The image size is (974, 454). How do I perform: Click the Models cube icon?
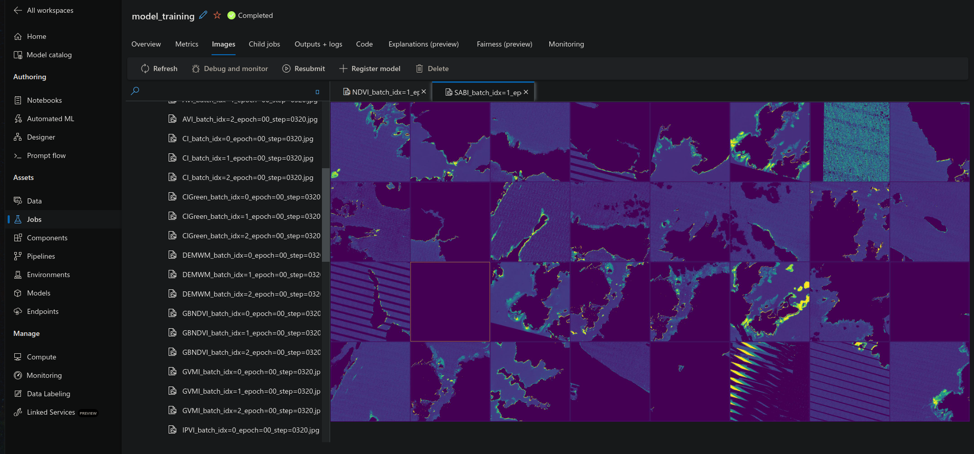pos(18,293)
